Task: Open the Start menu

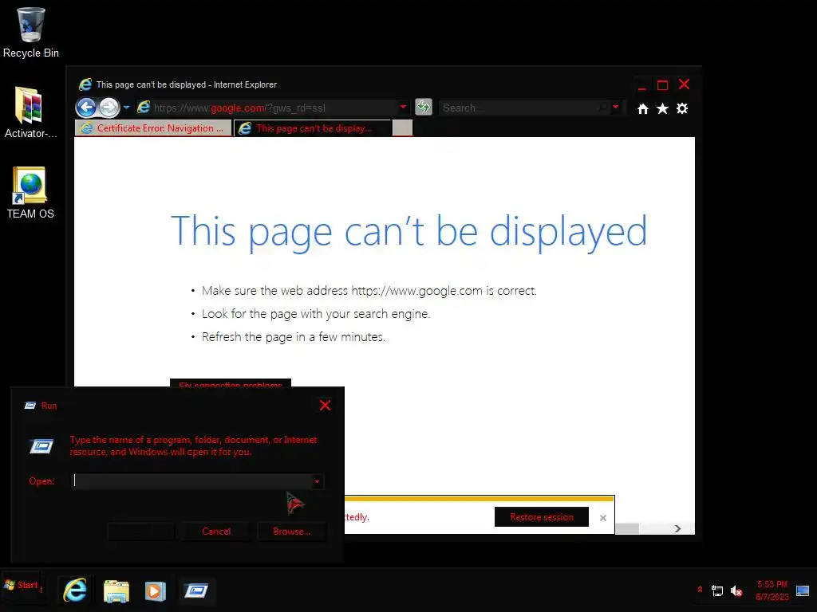Action: point(22,586)
